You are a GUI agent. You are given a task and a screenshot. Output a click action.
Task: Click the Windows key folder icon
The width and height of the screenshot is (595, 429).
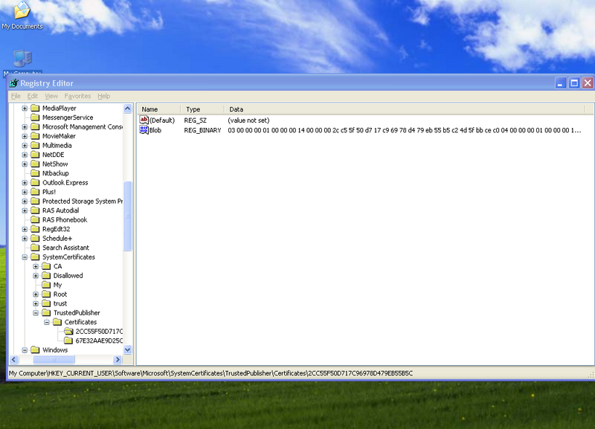pos(35,349)
